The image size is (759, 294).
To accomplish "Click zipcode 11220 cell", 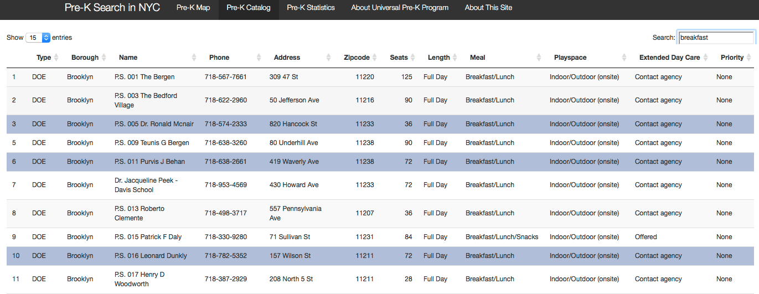I will coord(365,77).
